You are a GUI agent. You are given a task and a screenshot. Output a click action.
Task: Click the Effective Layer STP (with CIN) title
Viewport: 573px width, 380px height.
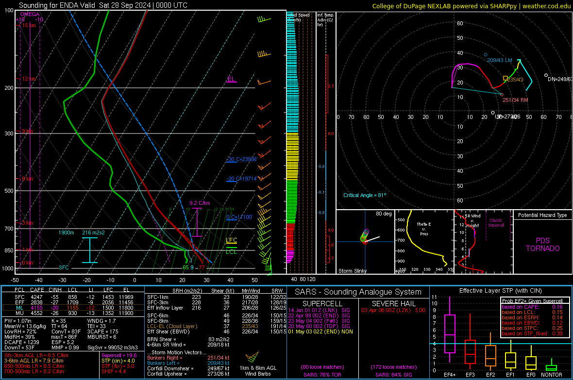point(500,291)
